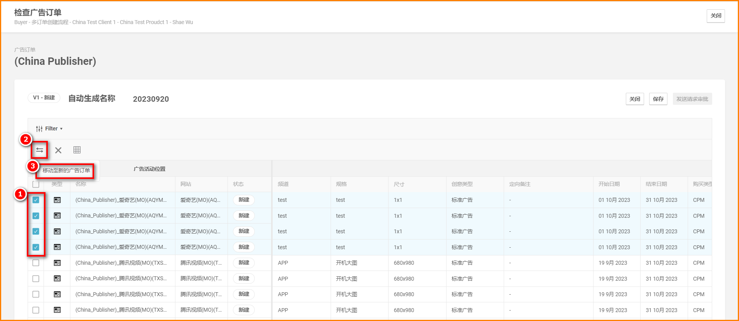Viewport: 739px width, 321px height.
Task: Uncheck the second 爱奇艺 row checkbox
Action: click(x=36, y=216)
